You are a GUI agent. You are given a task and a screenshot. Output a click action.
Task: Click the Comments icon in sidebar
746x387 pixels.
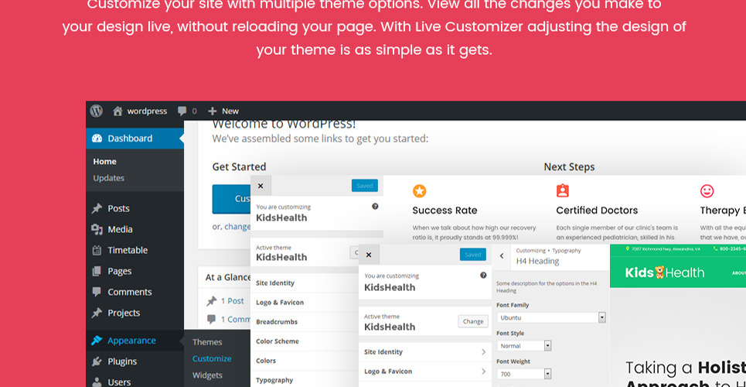coord(97,292)
